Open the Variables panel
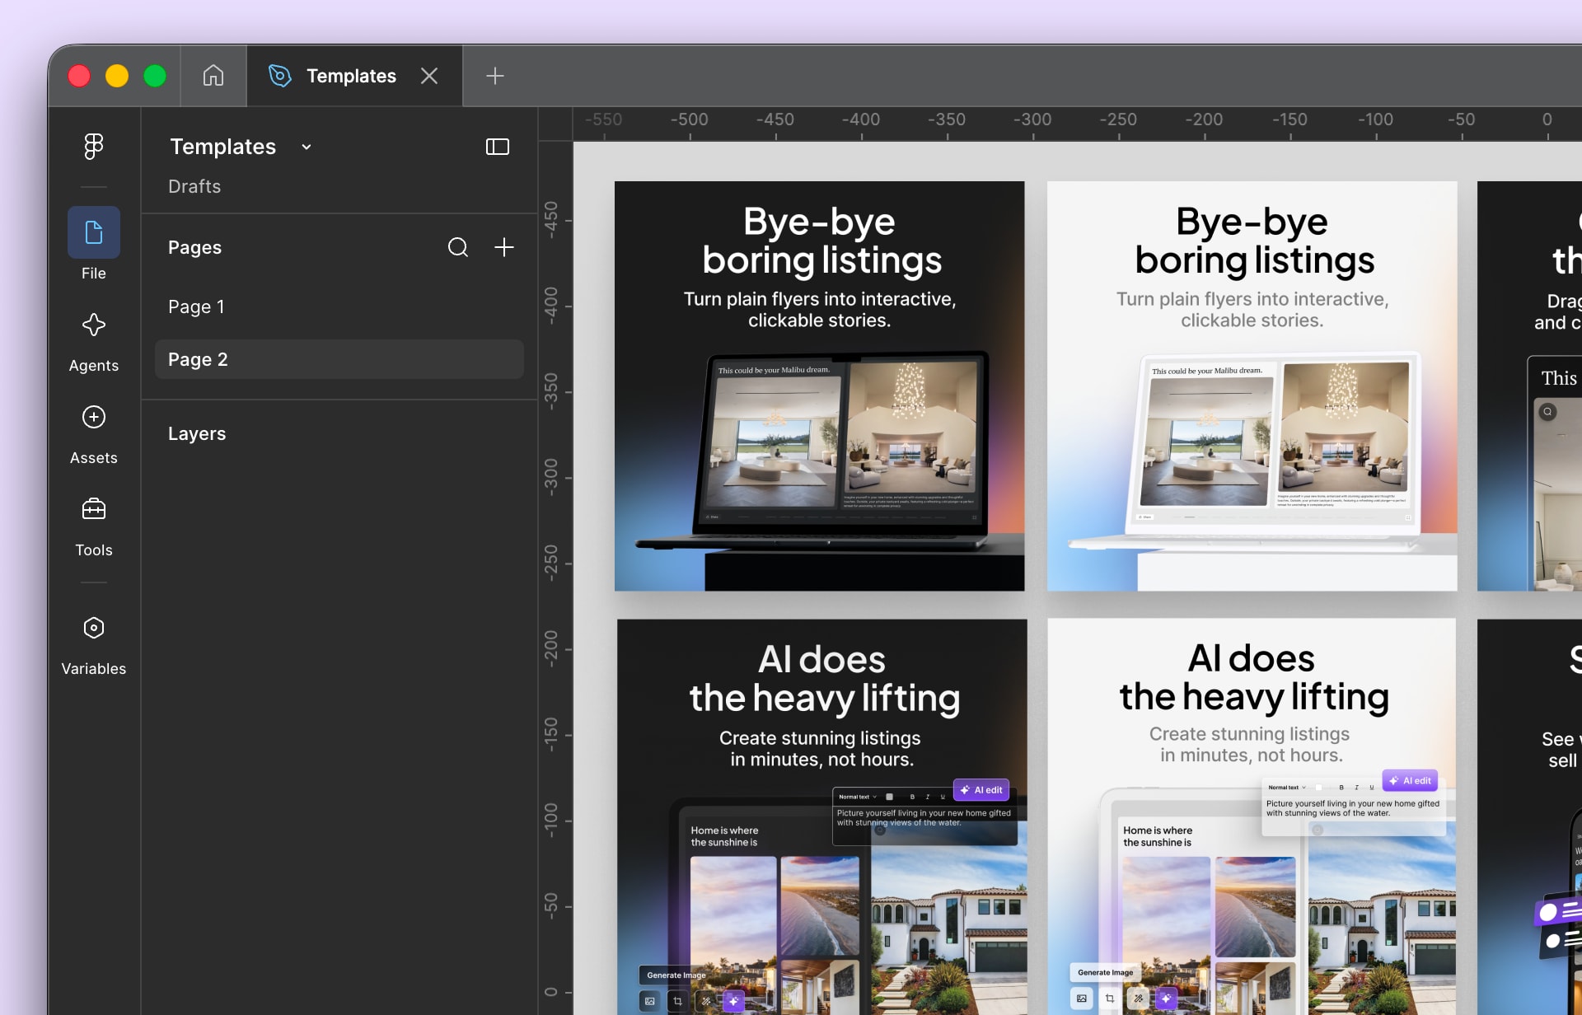This screenshot has width=1582, height=1015. click(94, 646)
